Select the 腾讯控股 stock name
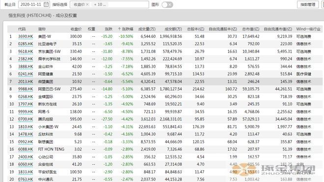Screen dimensions: 324x182 pos(46,119)
